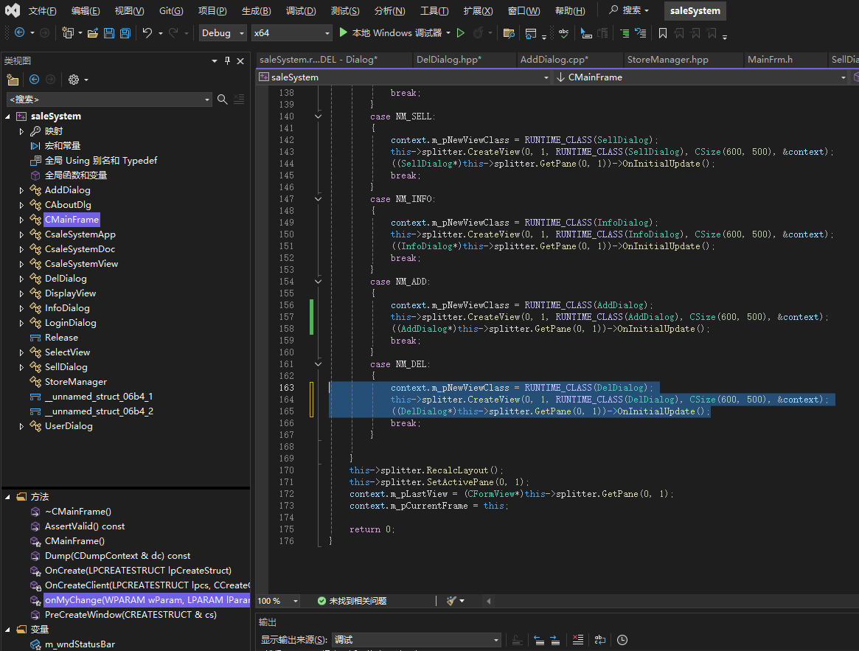Clear all output pane text
This screenshot has height=651, width=859.
coord(577,640)
